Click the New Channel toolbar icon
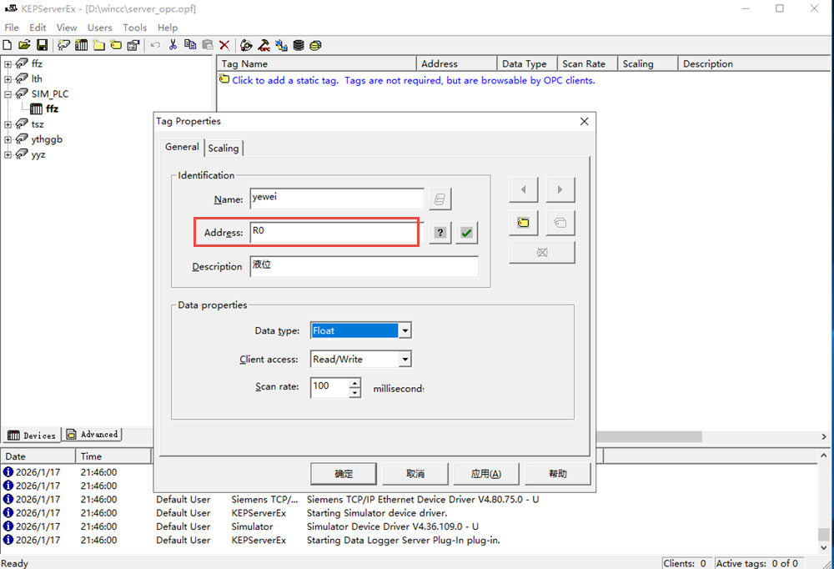 (64, 45)
